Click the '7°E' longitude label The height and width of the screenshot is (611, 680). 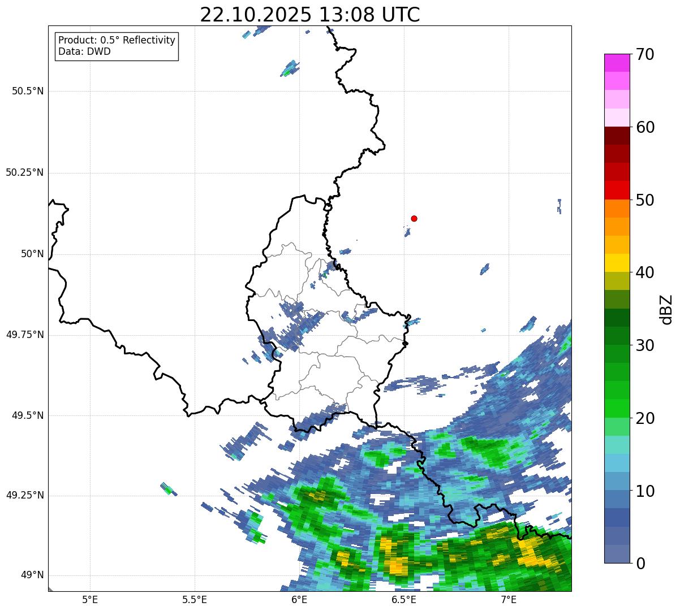click(509, 599)
